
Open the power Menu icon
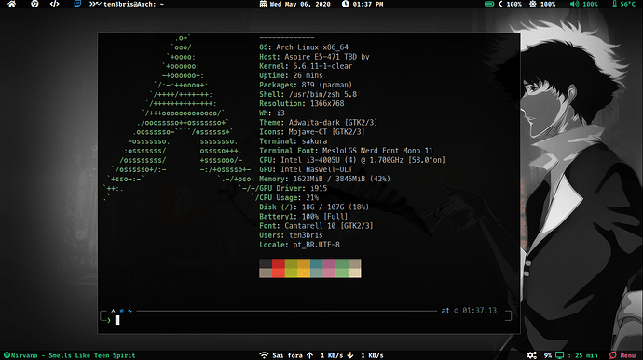click(613, 355)
